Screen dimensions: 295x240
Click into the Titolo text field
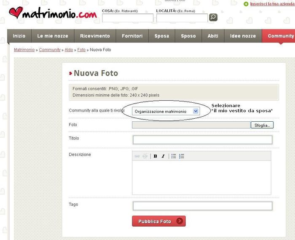pyautogui.click(x=202, y=140)
